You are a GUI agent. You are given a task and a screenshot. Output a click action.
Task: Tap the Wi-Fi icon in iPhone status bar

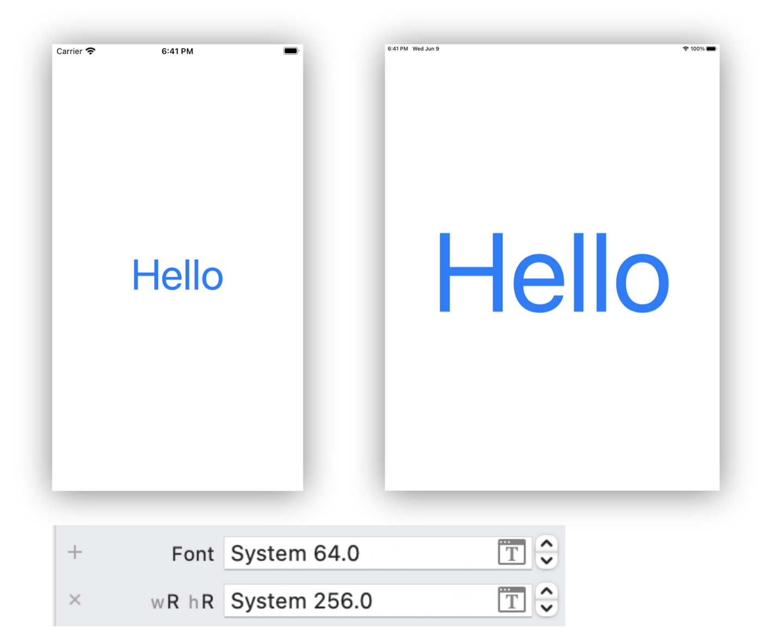(90, 51)
